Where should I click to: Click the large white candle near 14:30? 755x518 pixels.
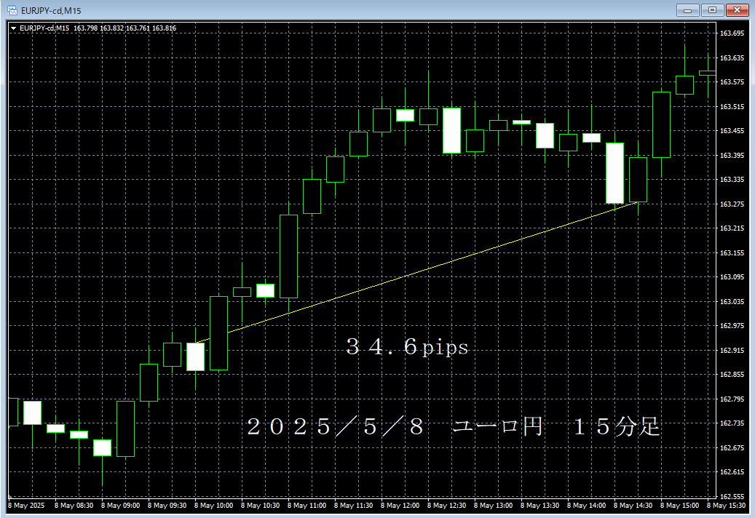(x=614, y=173)
